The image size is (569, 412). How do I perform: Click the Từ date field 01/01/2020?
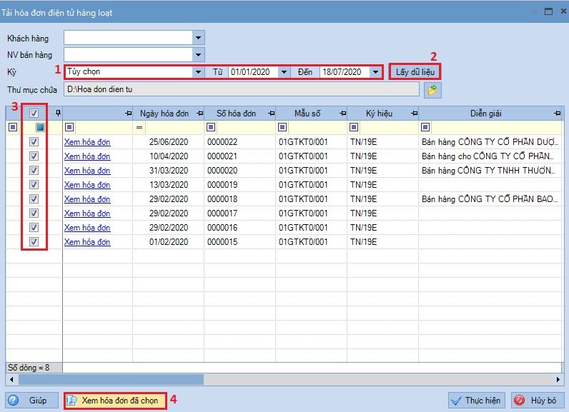[x=253, y=71]
